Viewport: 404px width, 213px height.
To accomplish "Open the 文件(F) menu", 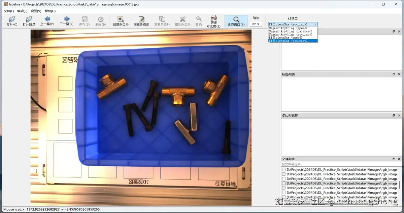I will tap(9, 11).
